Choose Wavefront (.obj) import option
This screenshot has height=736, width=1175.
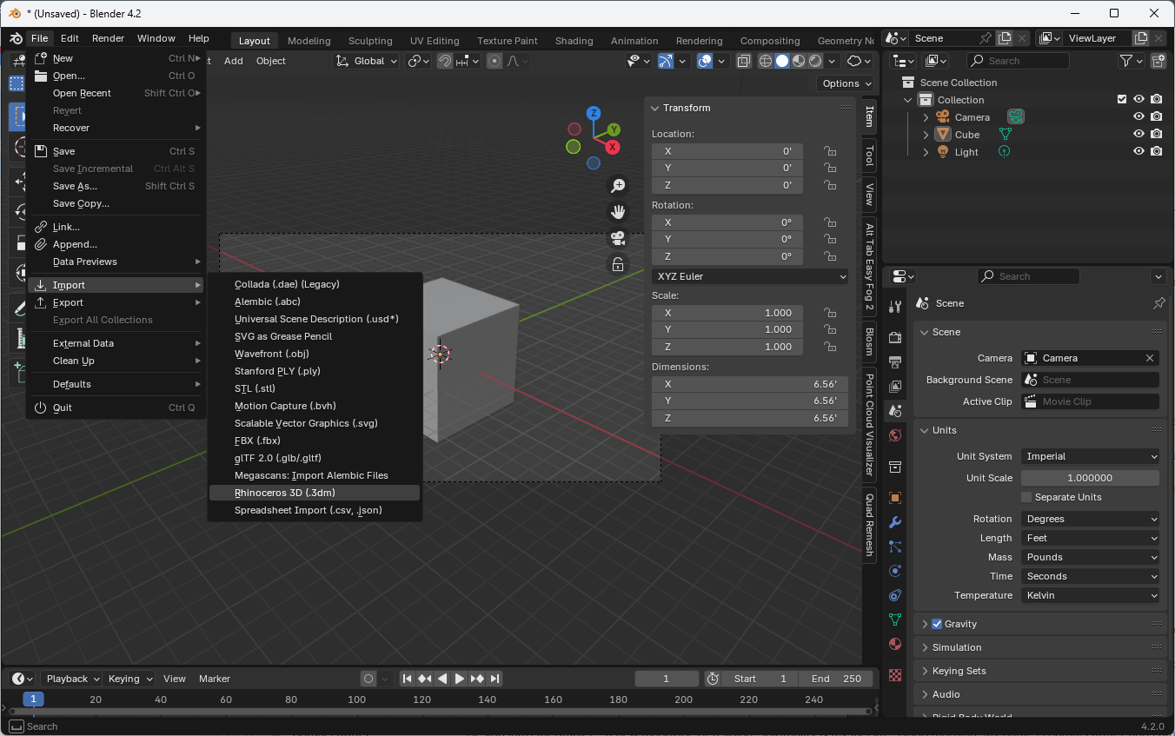click(x=315, y=354)
